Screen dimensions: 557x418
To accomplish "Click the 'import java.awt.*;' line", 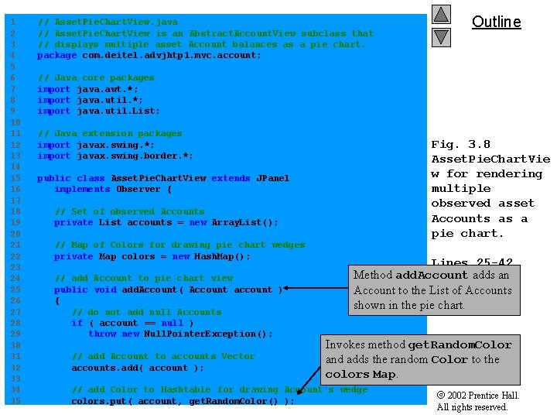I will tap(87, 89).
